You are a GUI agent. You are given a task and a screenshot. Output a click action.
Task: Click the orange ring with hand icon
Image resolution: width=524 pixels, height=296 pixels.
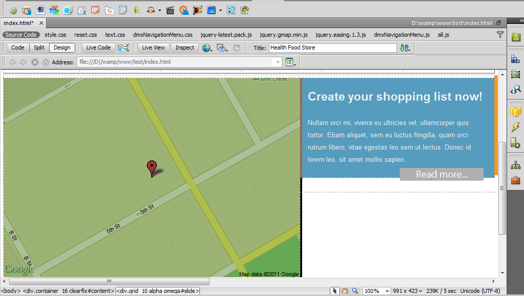pyautogui.click(x=184, y=10)
